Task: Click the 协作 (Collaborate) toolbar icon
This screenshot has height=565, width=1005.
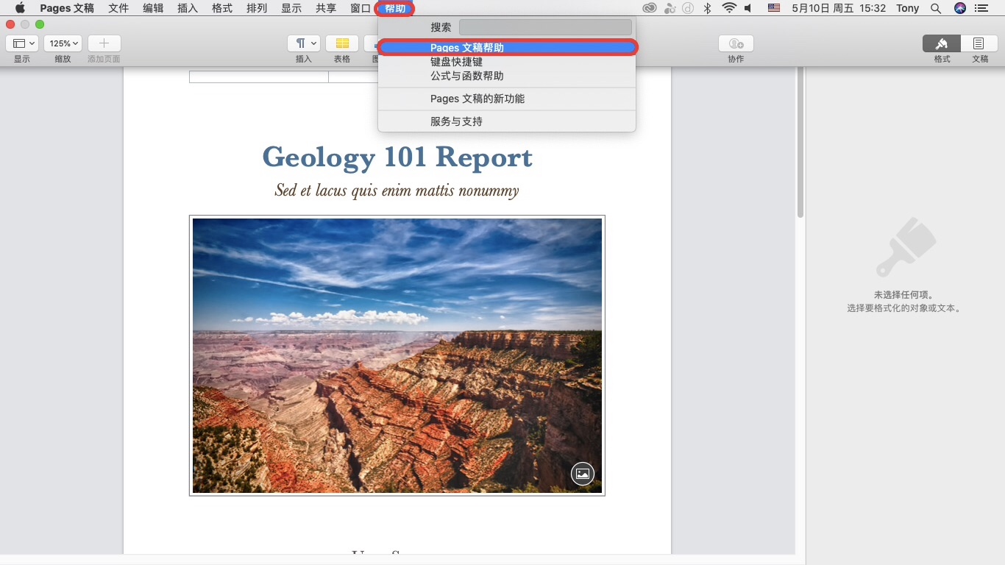Action: (x=736, y=43)
